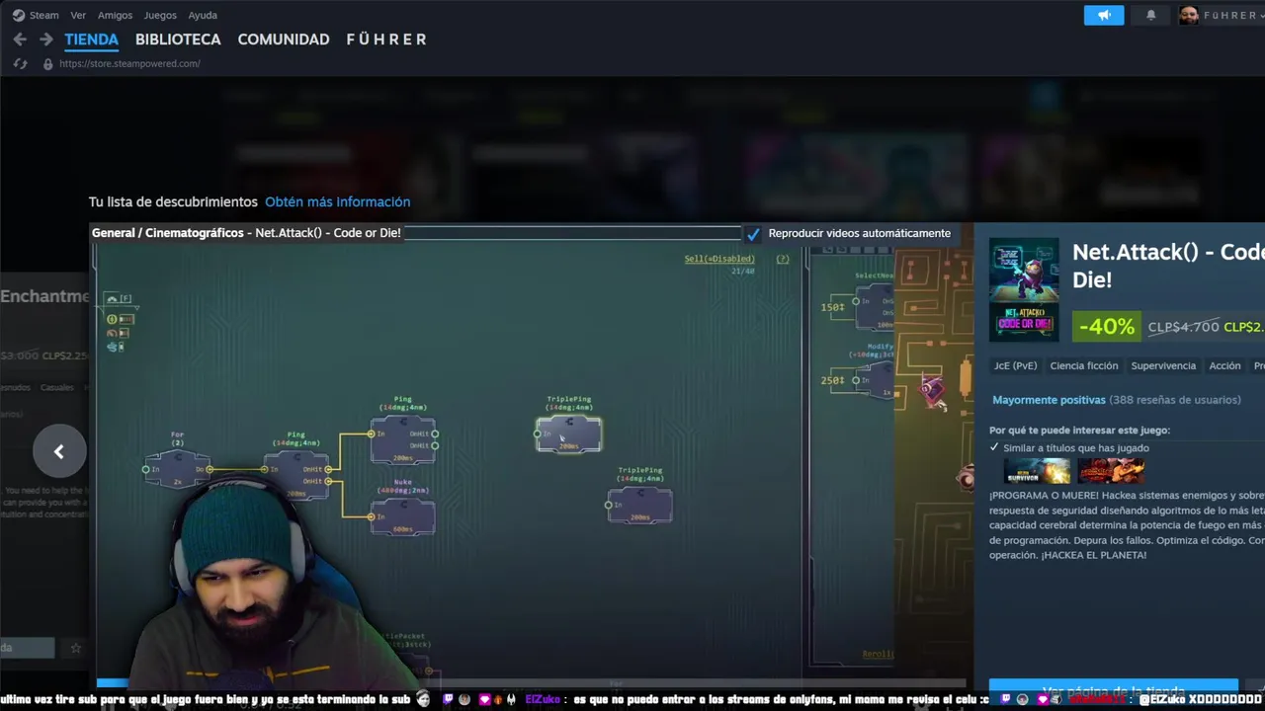Click the Steam logo icon

(18, 15)
